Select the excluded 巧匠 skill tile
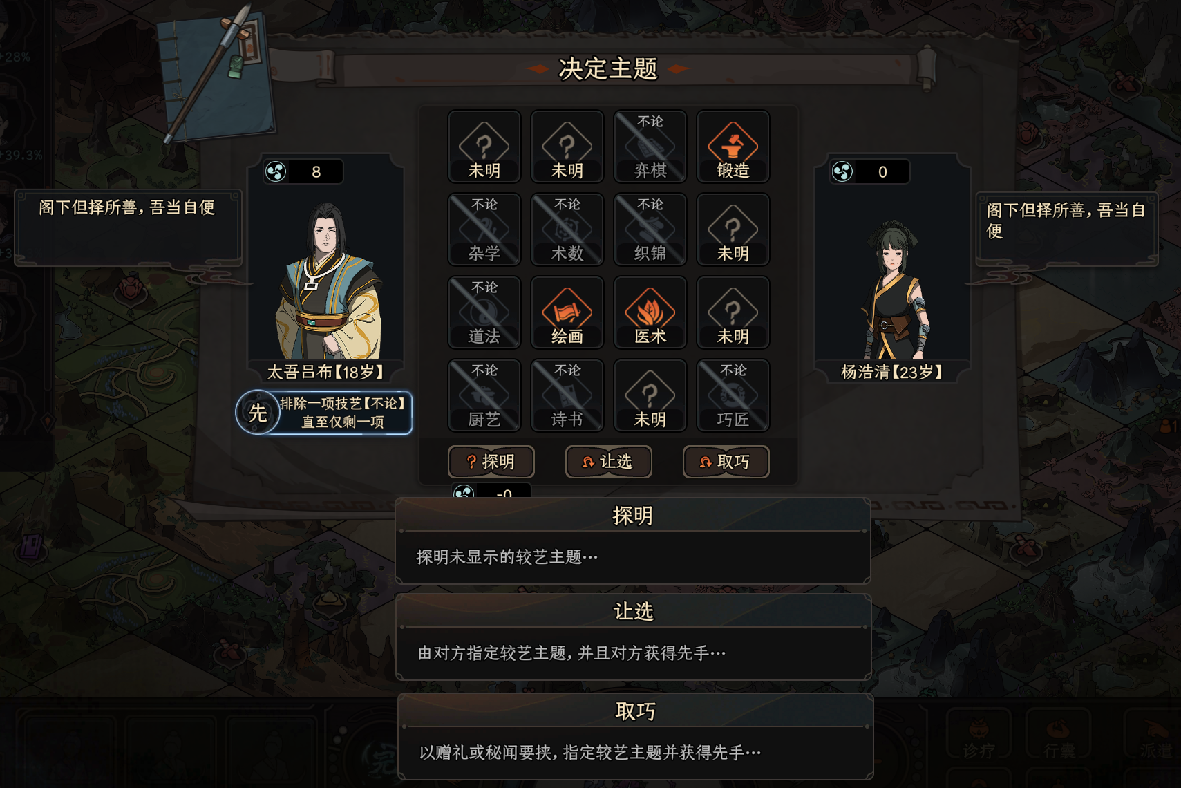This screenshot has height=788, width=1181. click(733, 395)
